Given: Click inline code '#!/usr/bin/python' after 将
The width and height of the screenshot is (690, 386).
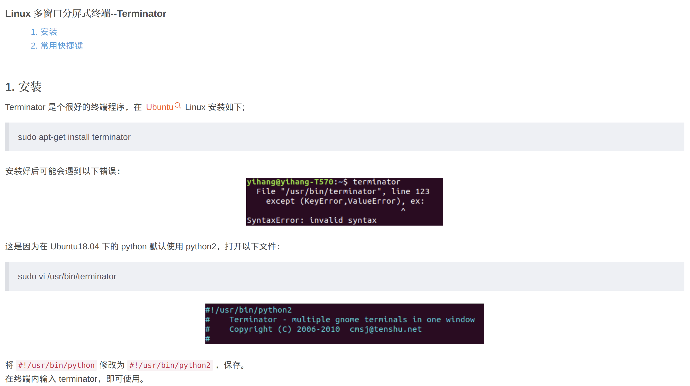Looking at the screenshot, I should [x=56, y=365].
